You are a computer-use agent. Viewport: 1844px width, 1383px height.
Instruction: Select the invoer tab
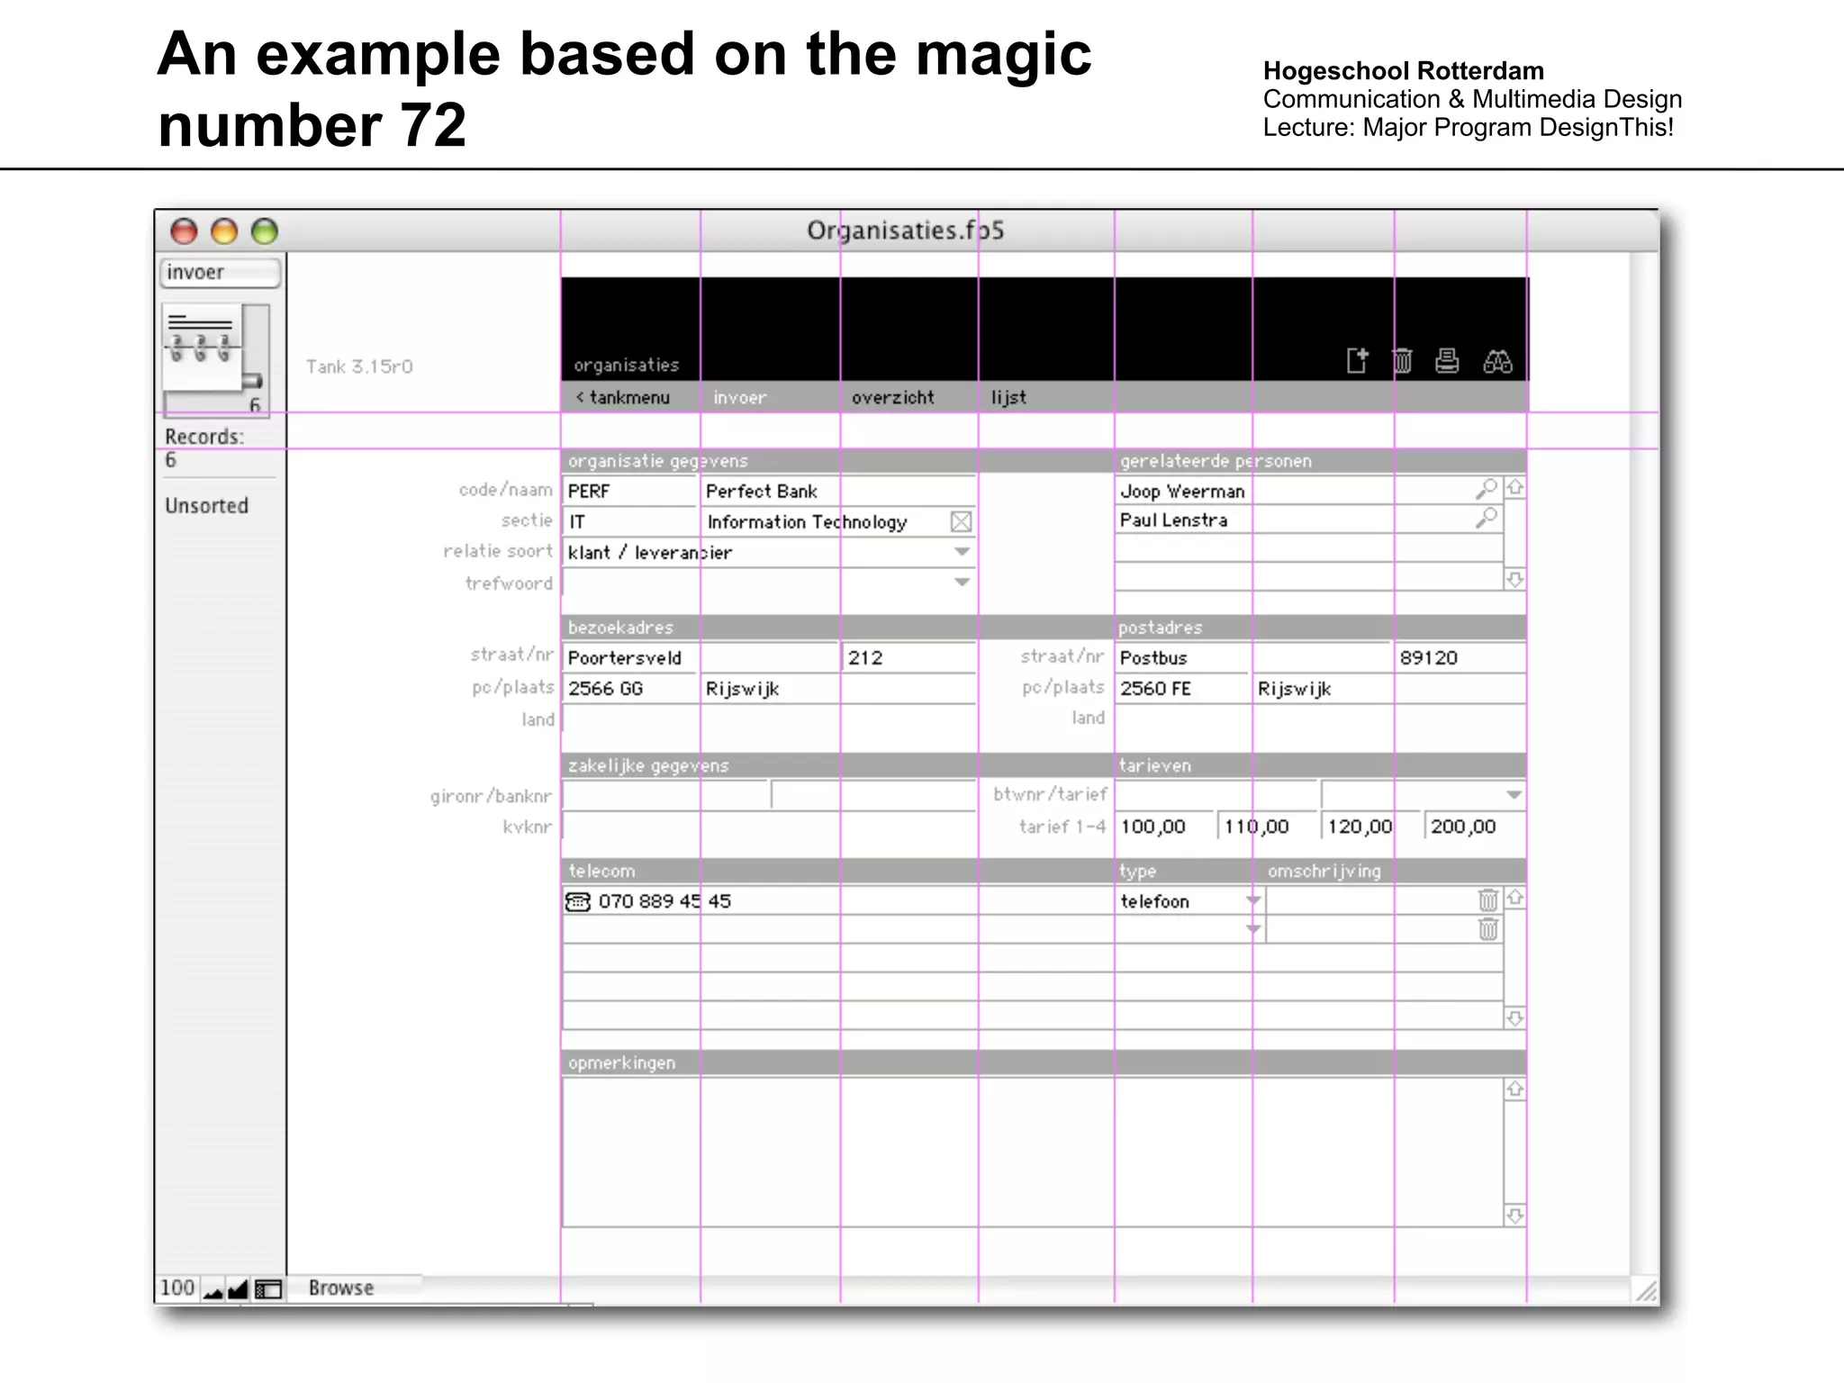pyautogui.click(x=740, y=397)
